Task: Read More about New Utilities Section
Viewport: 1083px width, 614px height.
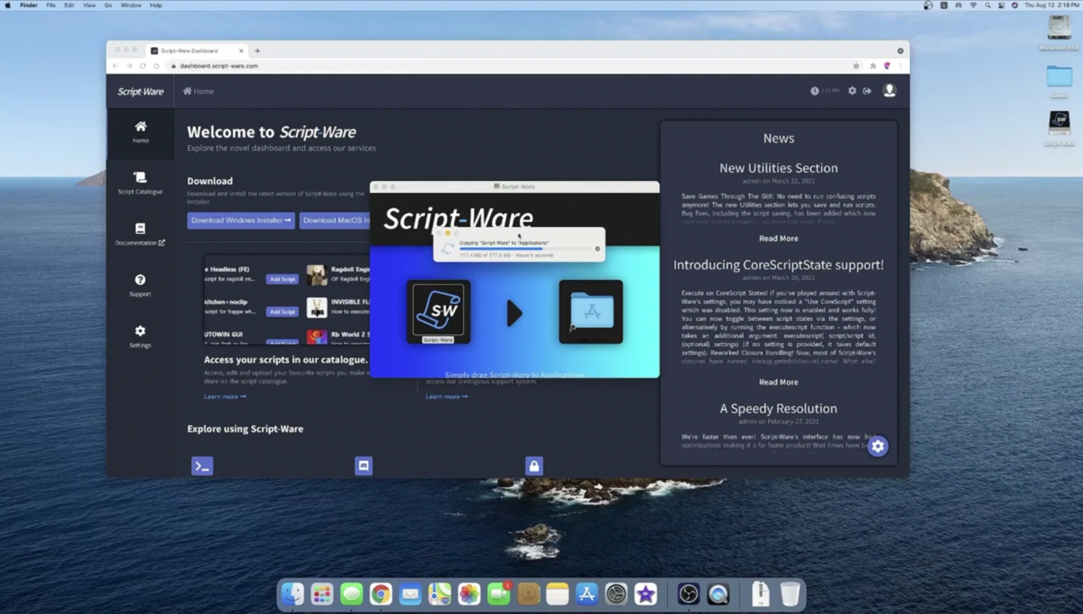Action: click(778, 238)
